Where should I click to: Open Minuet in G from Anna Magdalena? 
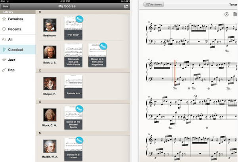[97, 55]
